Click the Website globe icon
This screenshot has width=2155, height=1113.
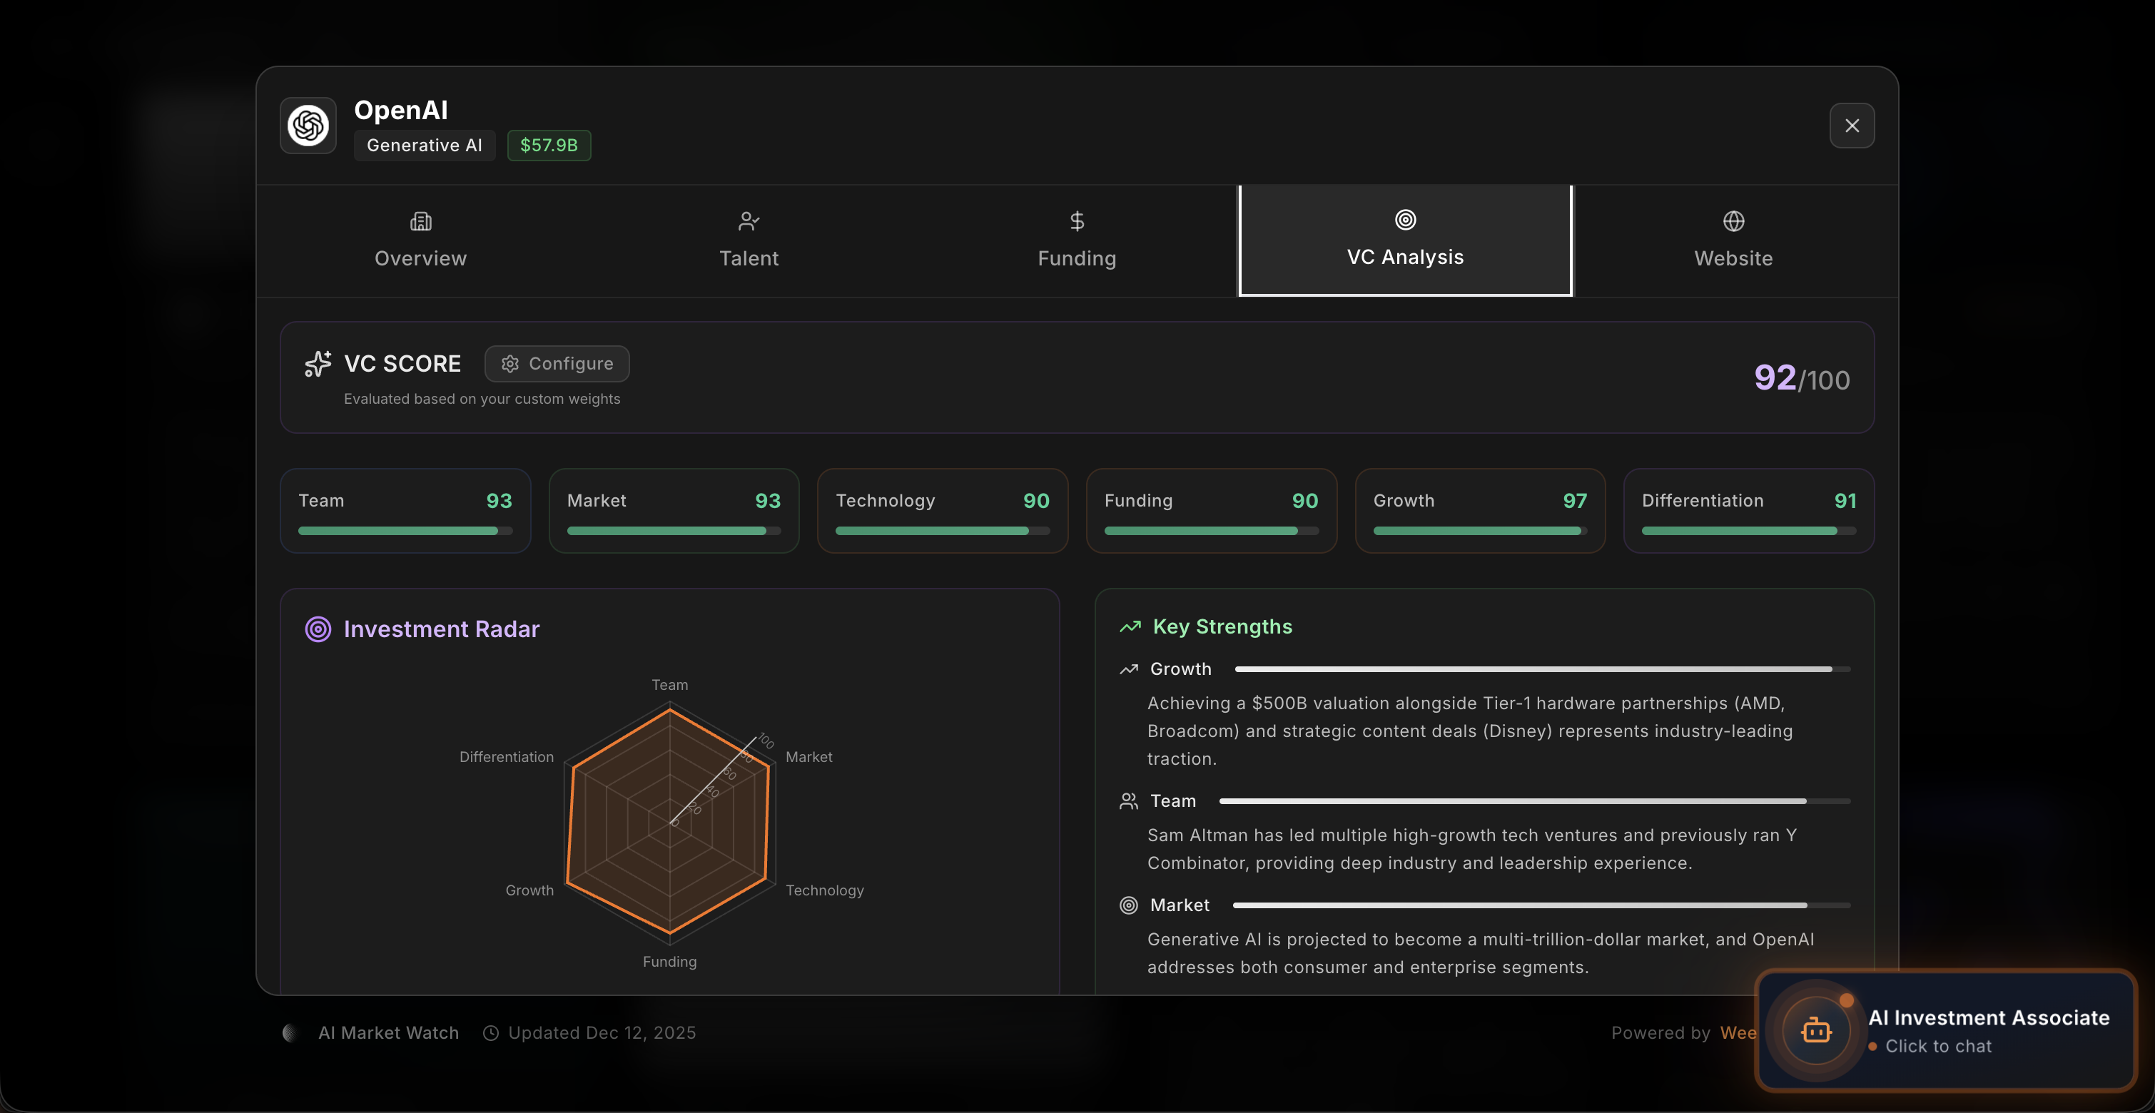(x=1733, y=220)
